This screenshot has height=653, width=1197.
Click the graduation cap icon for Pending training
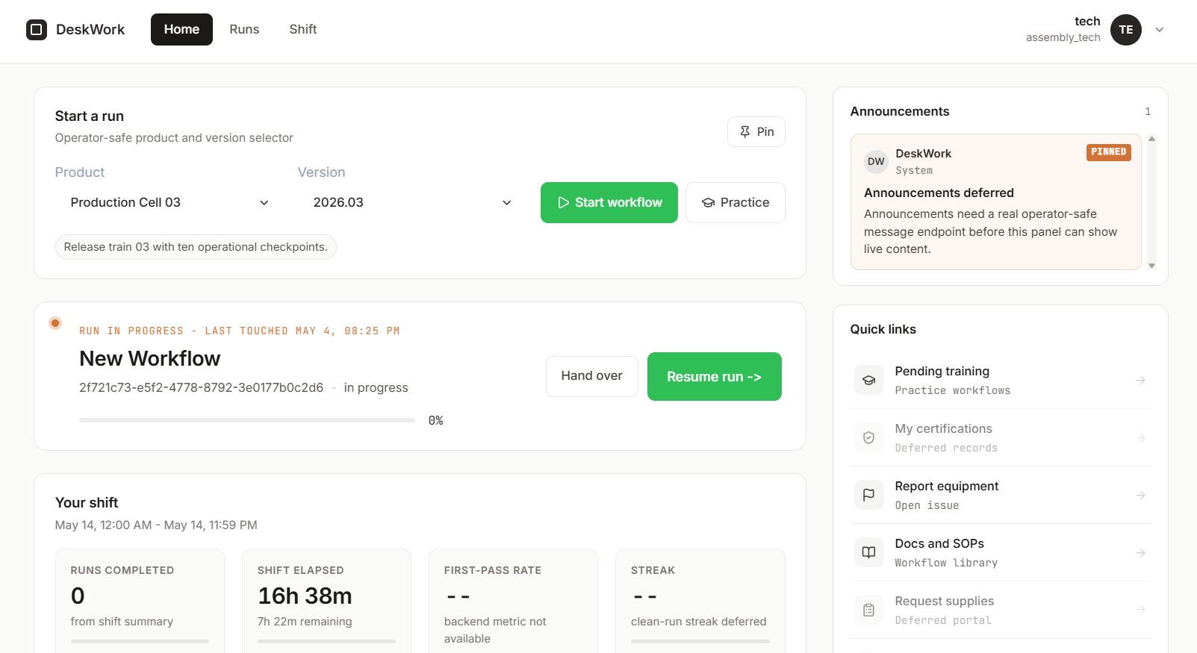tap(869, 380)
